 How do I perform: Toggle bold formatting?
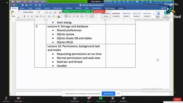pos(24,16)
